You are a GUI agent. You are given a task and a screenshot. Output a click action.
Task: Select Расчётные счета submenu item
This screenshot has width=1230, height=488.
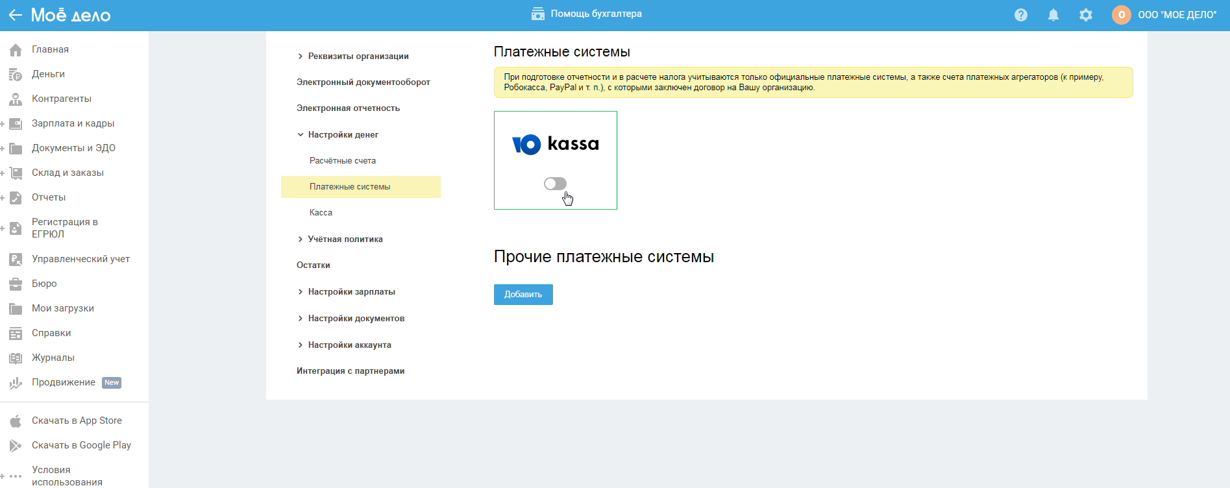click(343, 161)
